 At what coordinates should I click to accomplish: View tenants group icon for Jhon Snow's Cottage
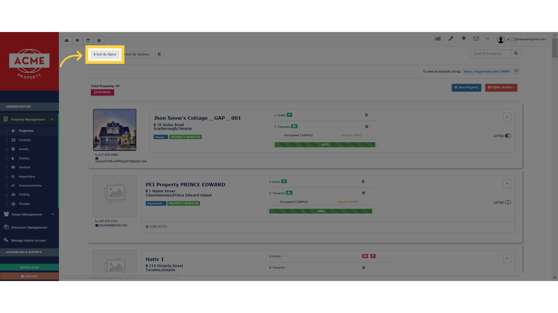[367, 127]
